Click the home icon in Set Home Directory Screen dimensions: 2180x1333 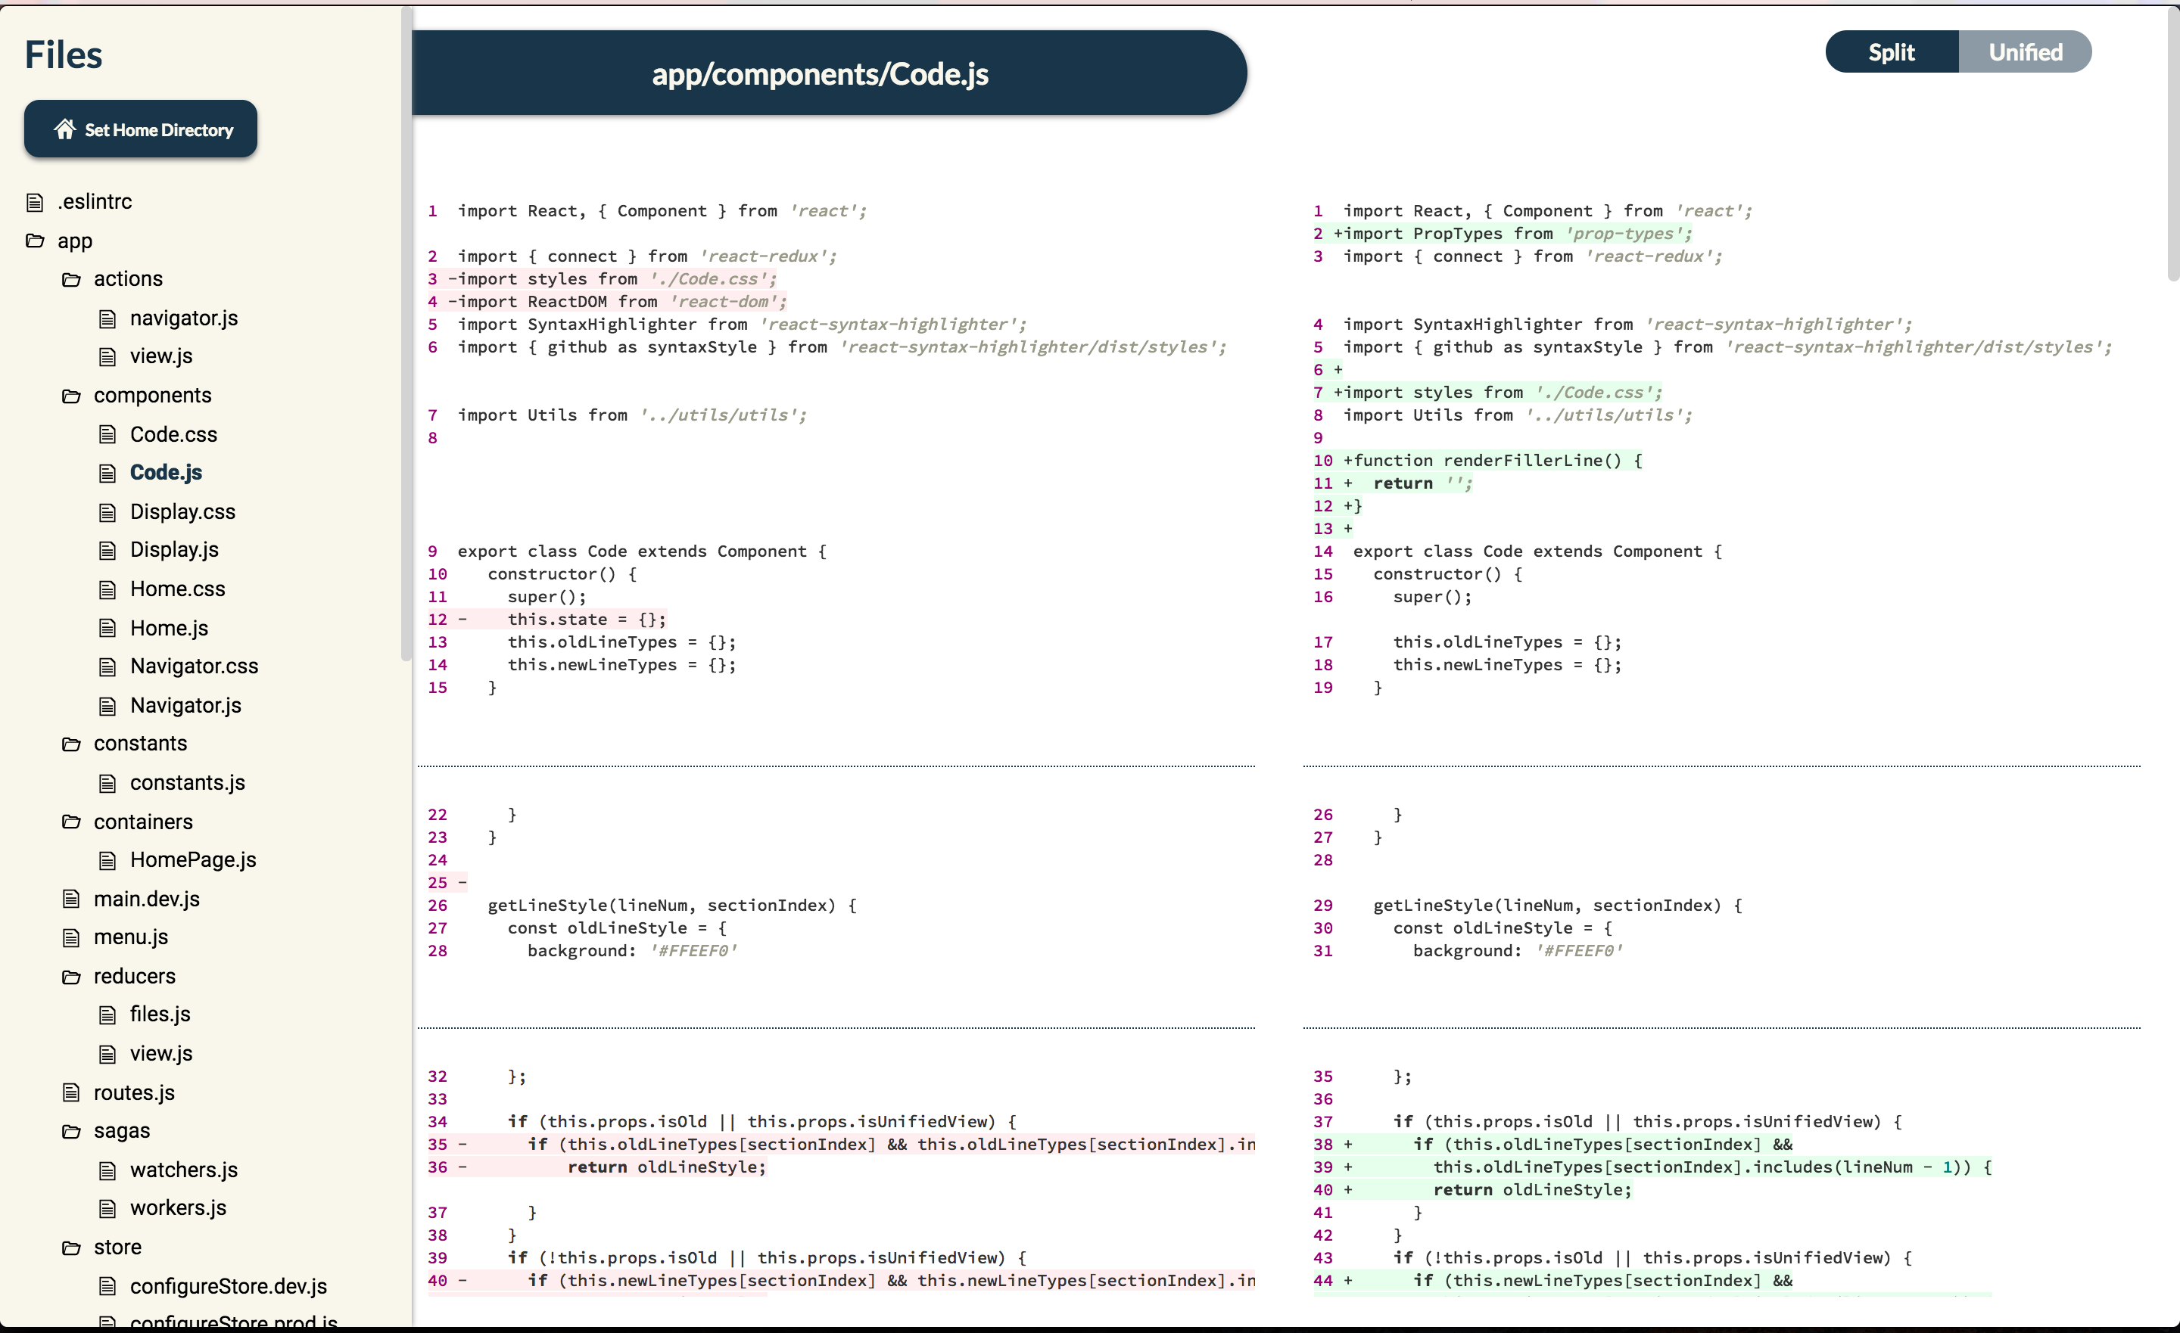pyautogui.click(x=64, y=130)
